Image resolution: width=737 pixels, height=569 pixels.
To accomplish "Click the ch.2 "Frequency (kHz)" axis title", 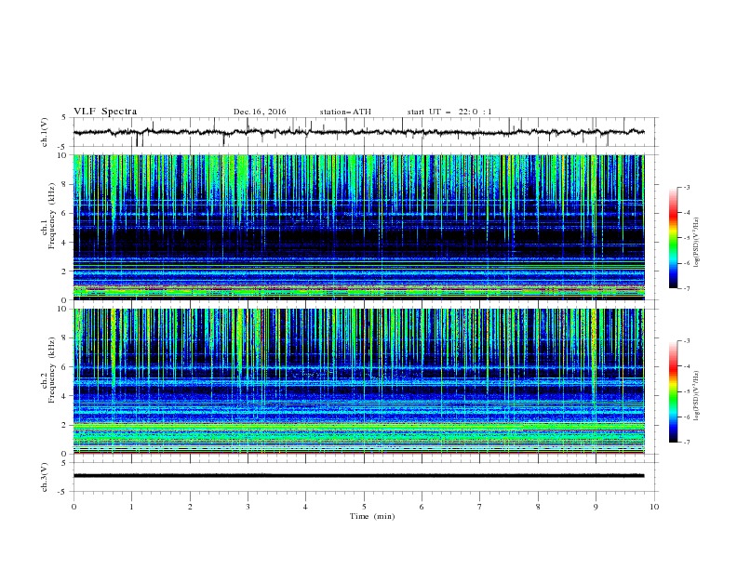I will pyautogui.click(x=51, y=370).
